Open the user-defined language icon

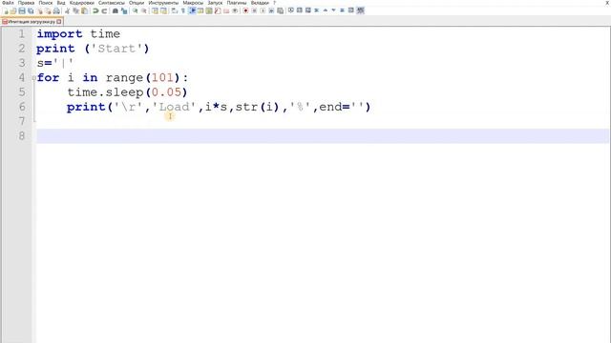[200, 10]
